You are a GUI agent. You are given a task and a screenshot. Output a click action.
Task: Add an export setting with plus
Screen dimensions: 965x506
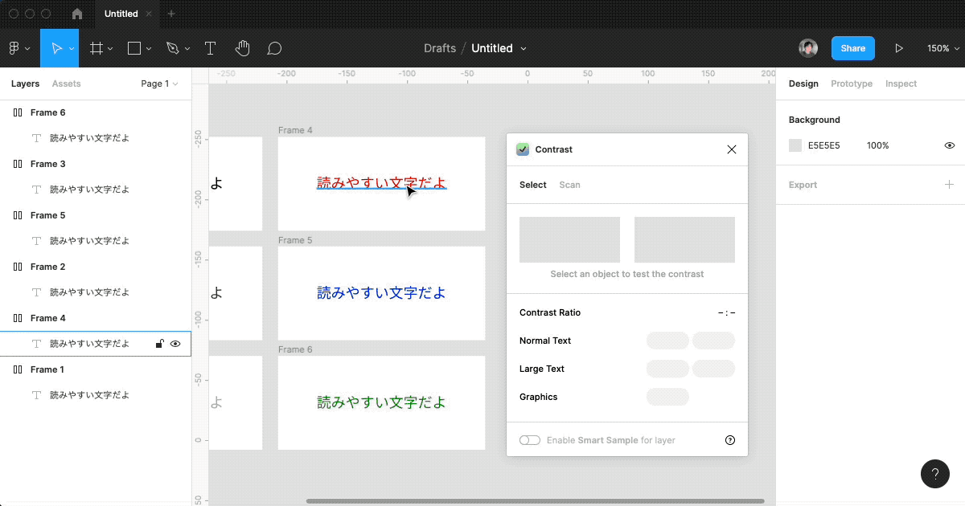click(950, 185)
